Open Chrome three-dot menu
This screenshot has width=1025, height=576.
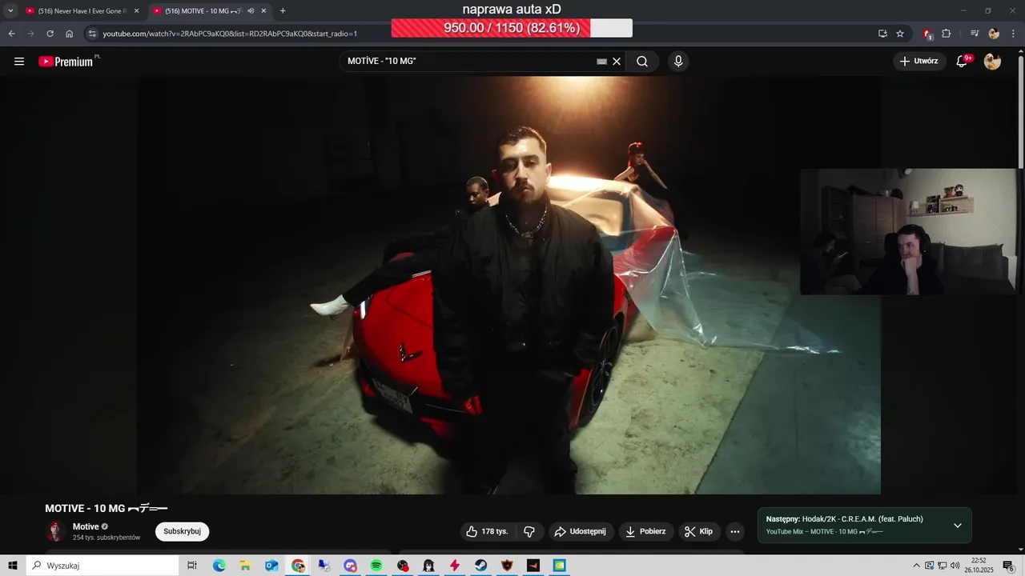(1013, 34)
